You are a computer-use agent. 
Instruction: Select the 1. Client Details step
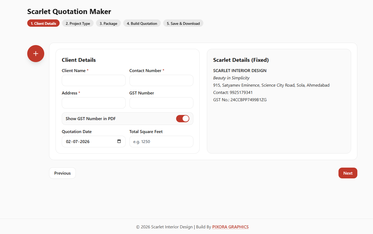click(43, 23)
